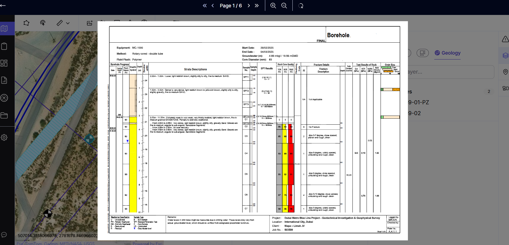Click the back arrow to close viewer
Image resolution: width=509 pixels, height=245 pixels.
point(3,5)
